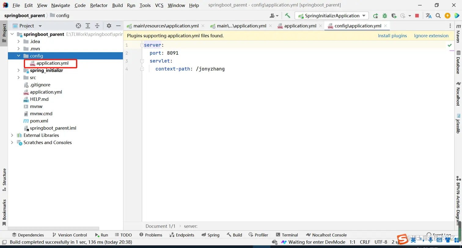
Task: Open the Navigate menu
Action: point(61,5)
